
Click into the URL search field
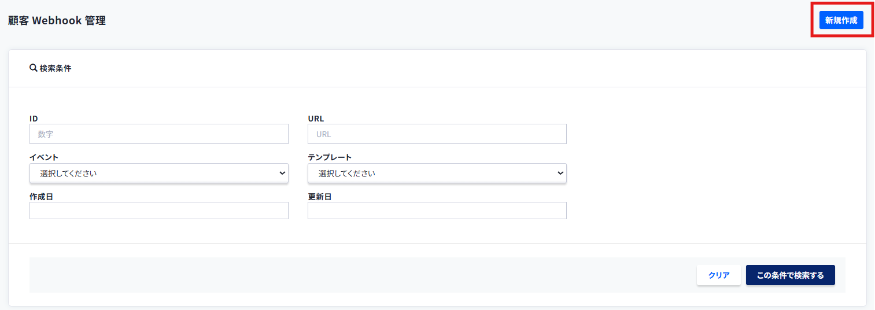(x=437, y=134)
